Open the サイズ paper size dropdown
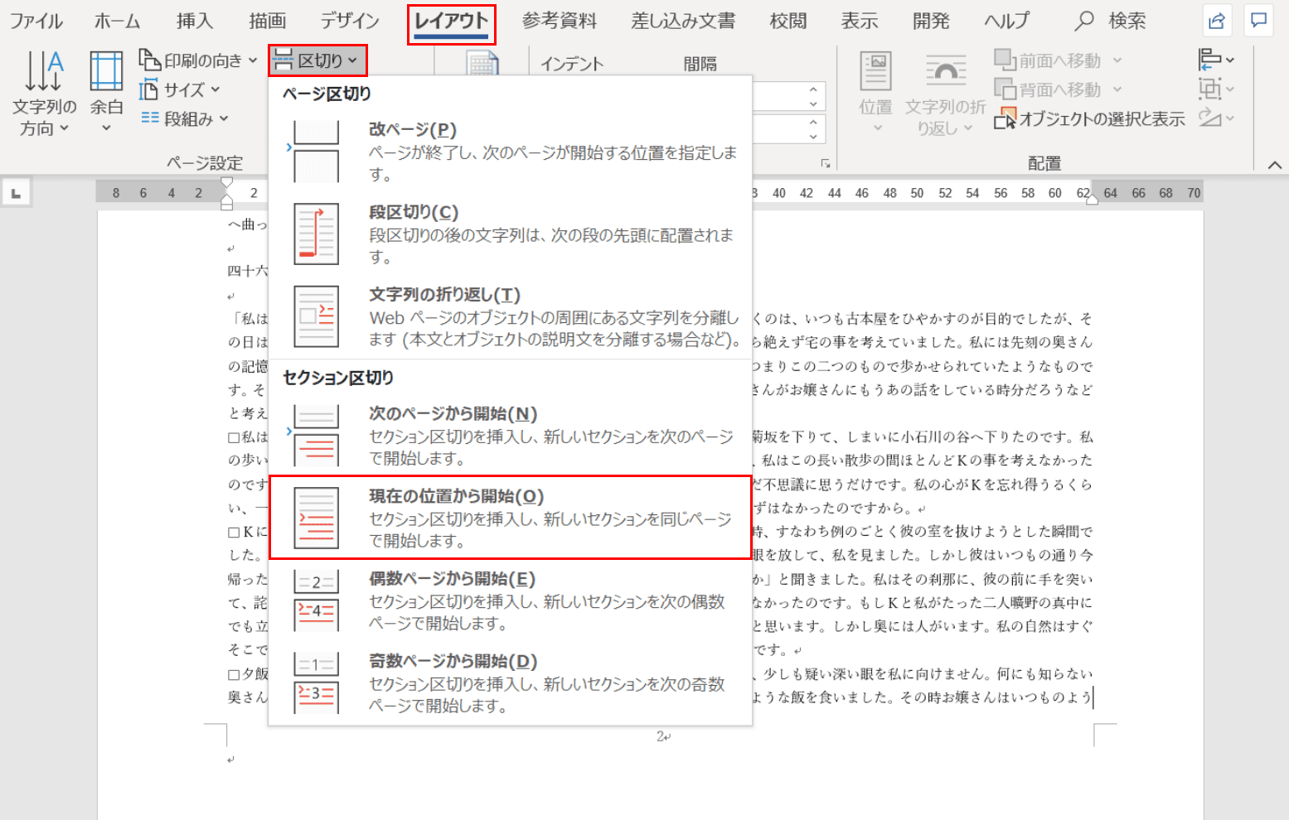Image resolution: width=1289 pixels, height=820 pixels. click(x=180, y=89)
